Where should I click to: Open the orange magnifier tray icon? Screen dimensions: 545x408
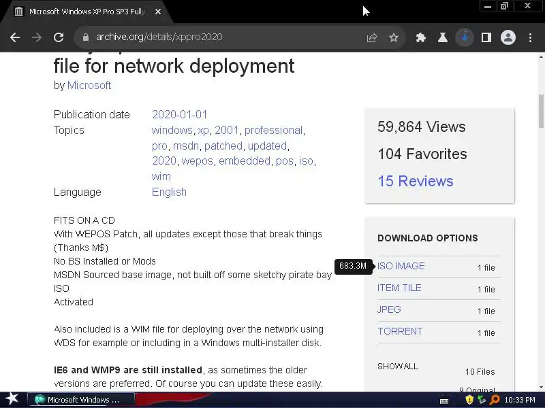click(x=495, y=400)
